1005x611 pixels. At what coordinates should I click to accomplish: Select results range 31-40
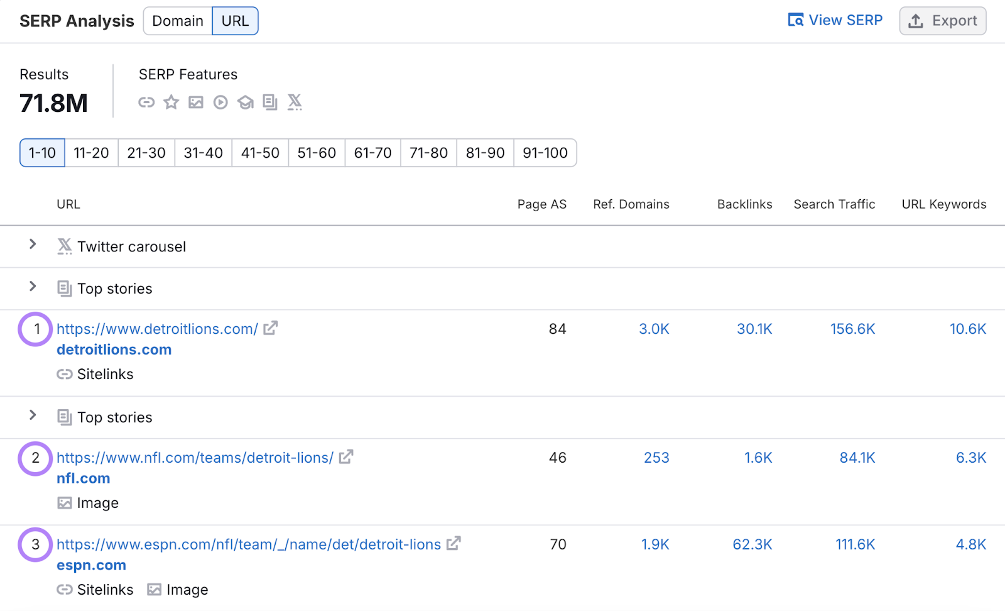[203, 153]
